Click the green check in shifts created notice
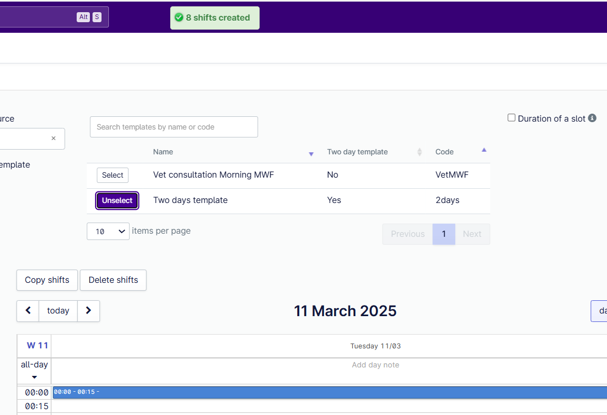The height and width of the screenshot is (415, 607). 179,17
